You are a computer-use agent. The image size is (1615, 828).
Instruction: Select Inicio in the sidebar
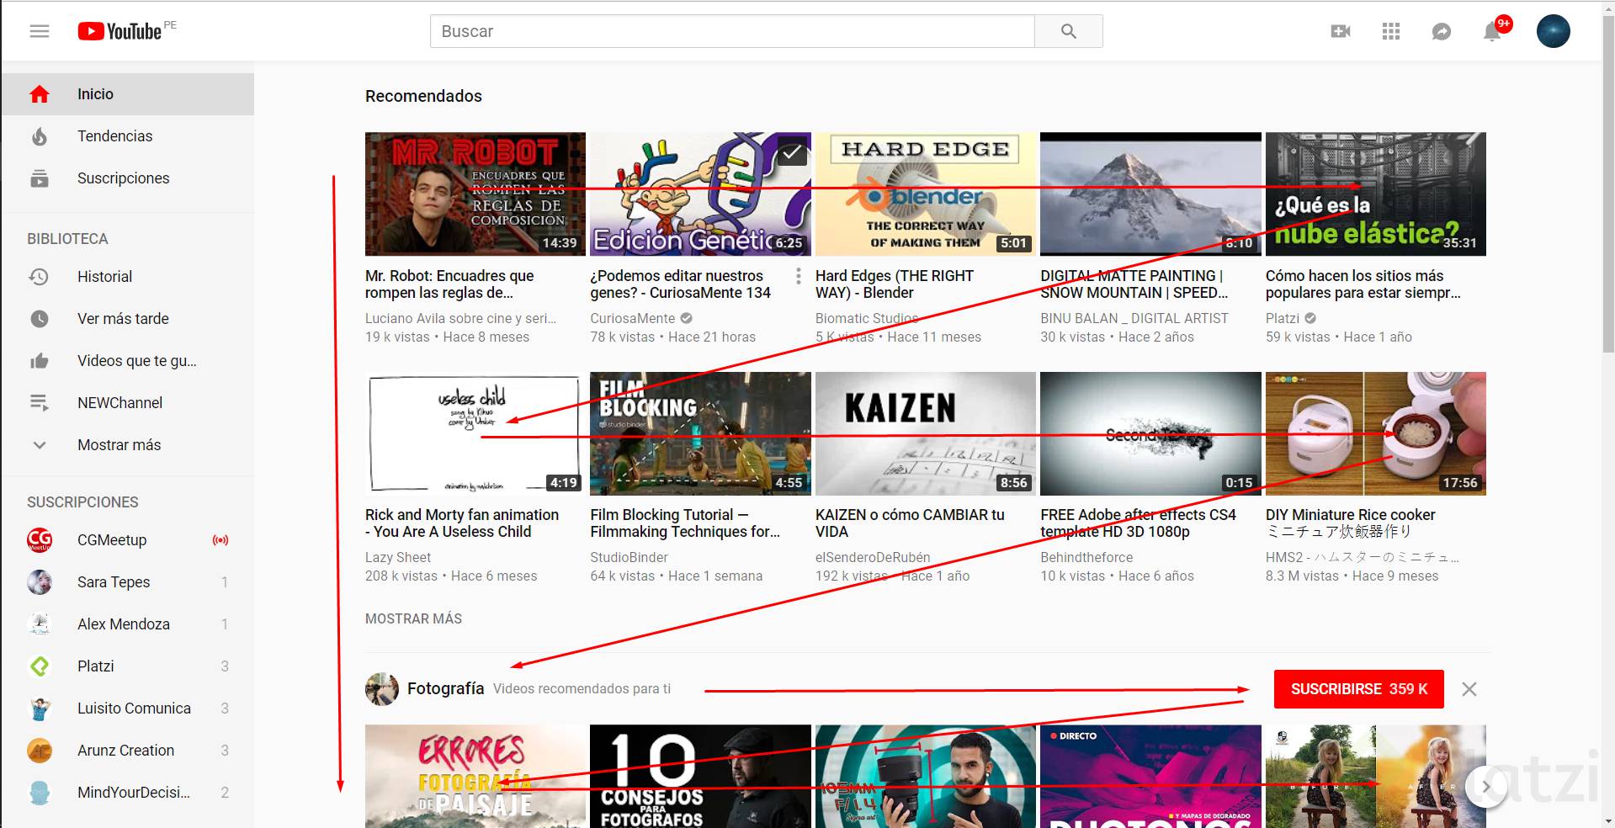(x=127, y=94)
